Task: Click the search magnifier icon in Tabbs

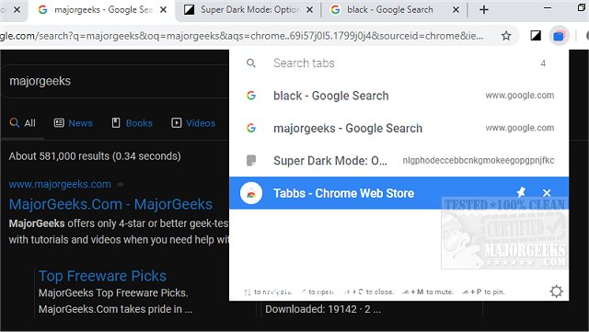Action: pos(251,63)
